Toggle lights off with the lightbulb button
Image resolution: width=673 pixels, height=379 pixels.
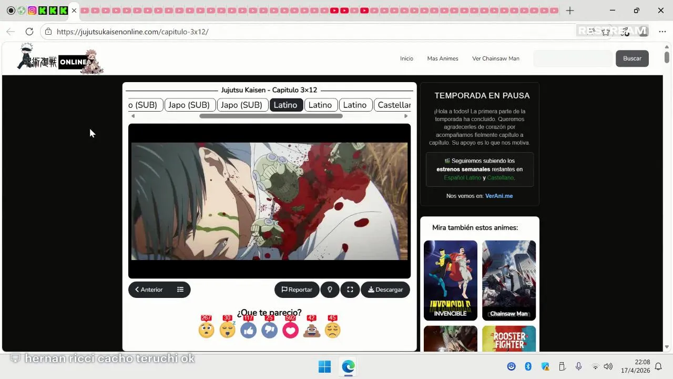330,290
